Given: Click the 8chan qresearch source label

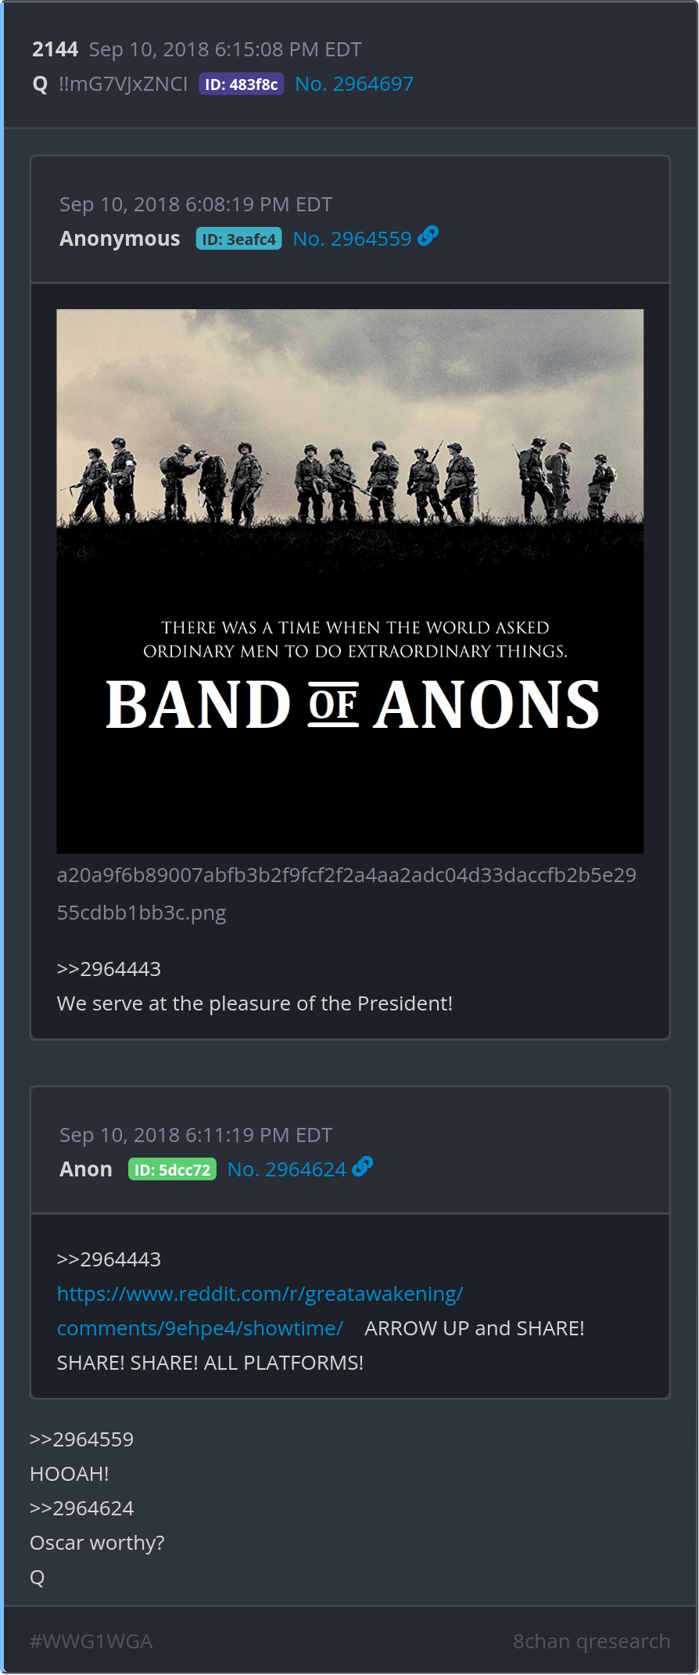Looking at the screenshot, I should click(591, 1641).
